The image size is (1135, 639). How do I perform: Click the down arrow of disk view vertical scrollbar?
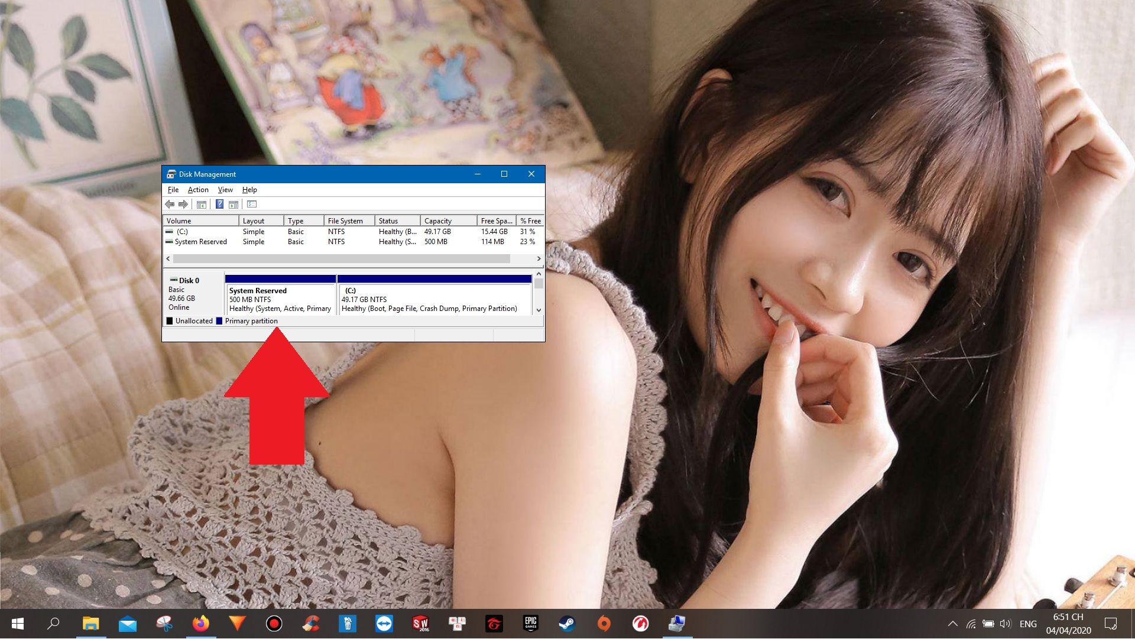[539, 310]
